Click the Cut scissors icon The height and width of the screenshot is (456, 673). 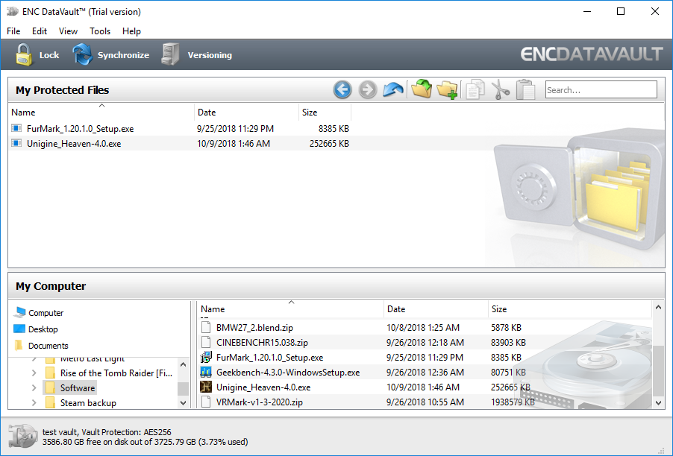click(500, 90)
